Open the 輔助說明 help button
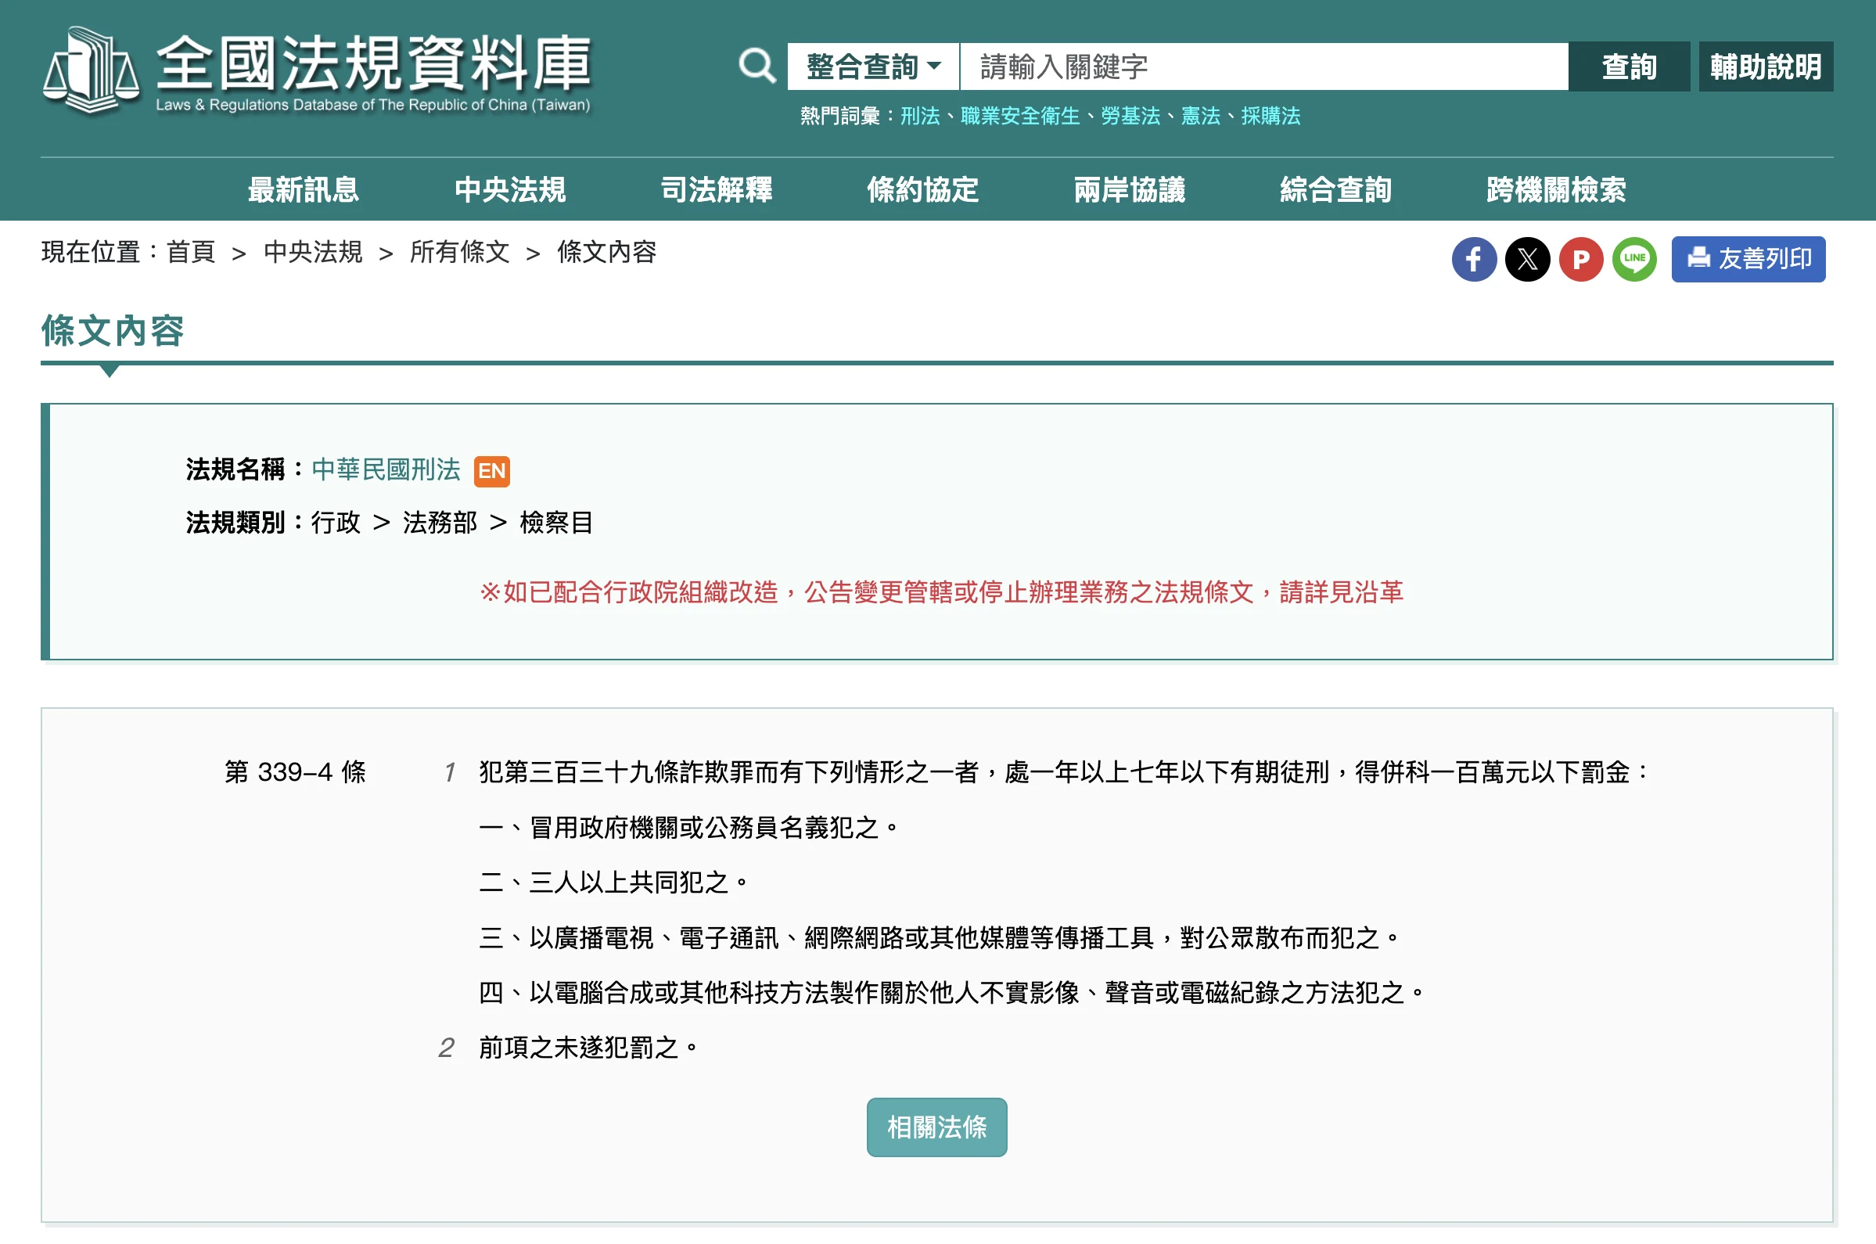 (x=1766, y=67)
